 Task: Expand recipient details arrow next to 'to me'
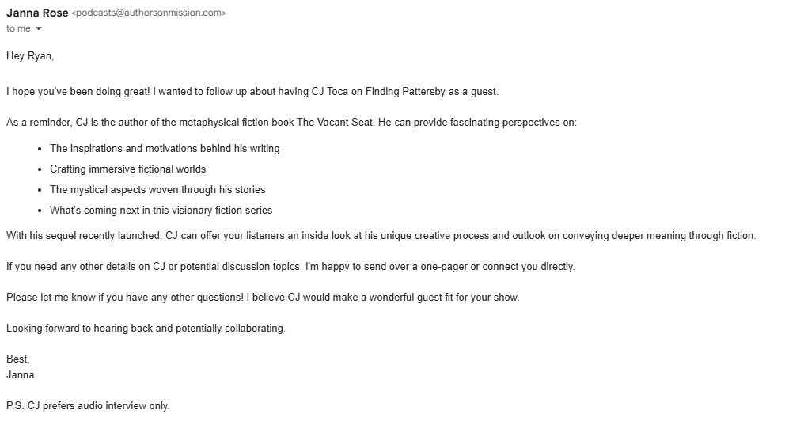(x=38, y=29)
